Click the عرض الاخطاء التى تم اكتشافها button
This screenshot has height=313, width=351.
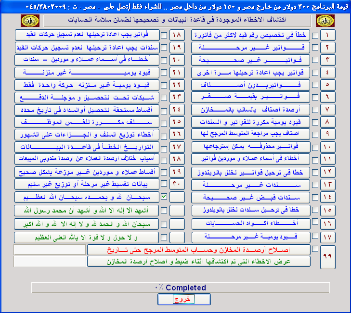(198, 261)
